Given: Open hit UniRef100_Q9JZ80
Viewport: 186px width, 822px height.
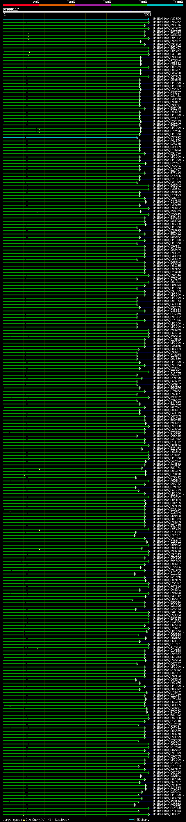Looking at the screenshot, I should [167, 359].
